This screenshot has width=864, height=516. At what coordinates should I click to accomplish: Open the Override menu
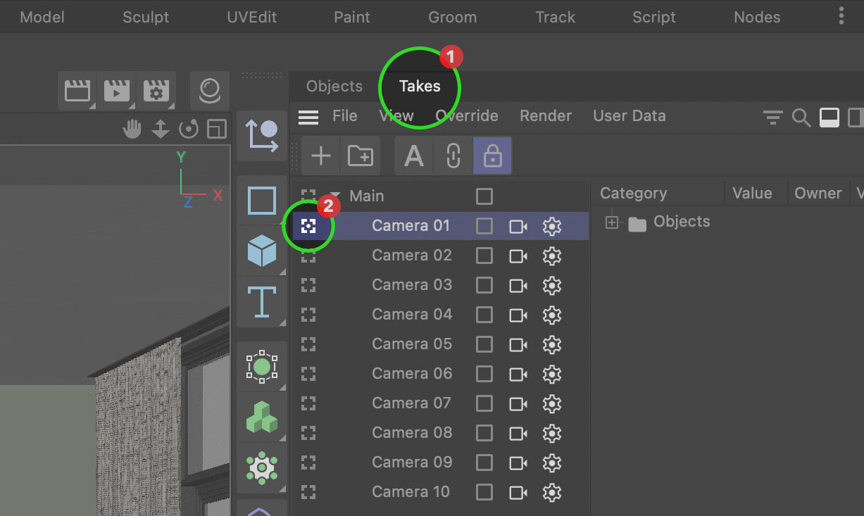(466, 115)
